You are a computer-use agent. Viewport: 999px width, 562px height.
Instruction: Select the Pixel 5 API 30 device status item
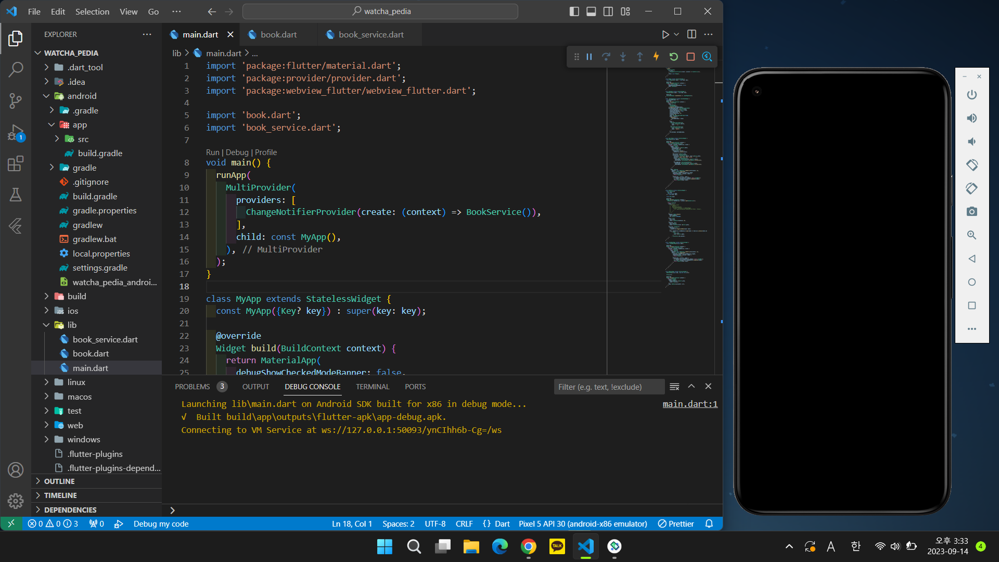click(583, 523)
